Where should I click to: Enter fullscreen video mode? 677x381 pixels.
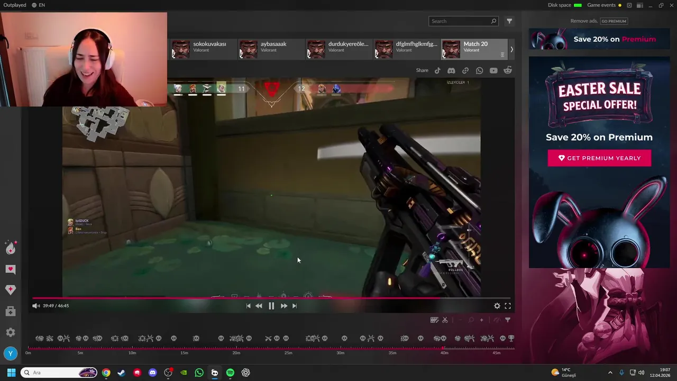508,306
